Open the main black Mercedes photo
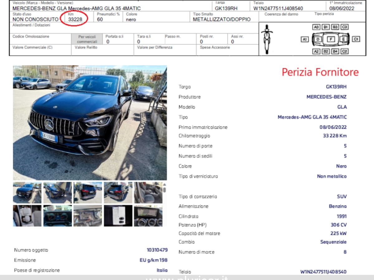The height and width of the screenshot is (280, 374). 90,123
